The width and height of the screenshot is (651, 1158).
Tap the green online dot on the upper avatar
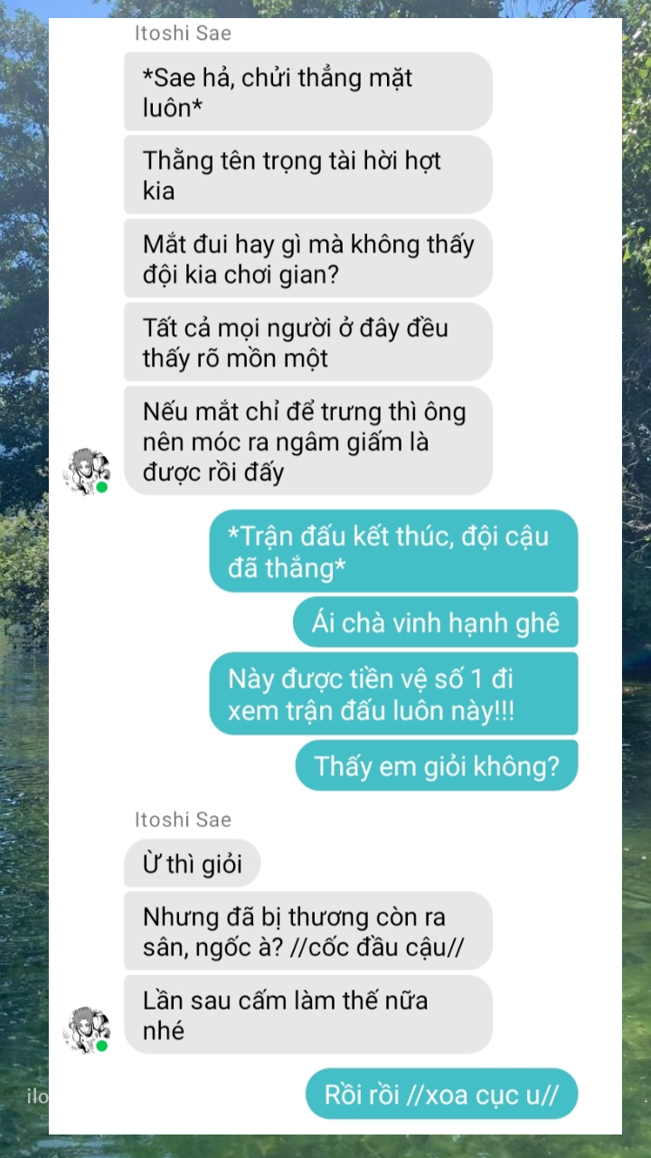[102, 487]
